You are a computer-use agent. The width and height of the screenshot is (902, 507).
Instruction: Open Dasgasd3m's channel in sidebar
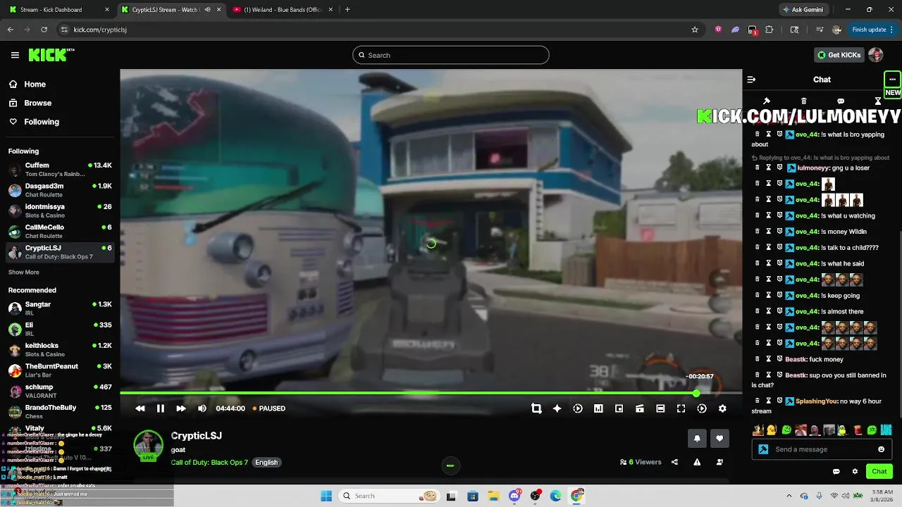(60, 190)
